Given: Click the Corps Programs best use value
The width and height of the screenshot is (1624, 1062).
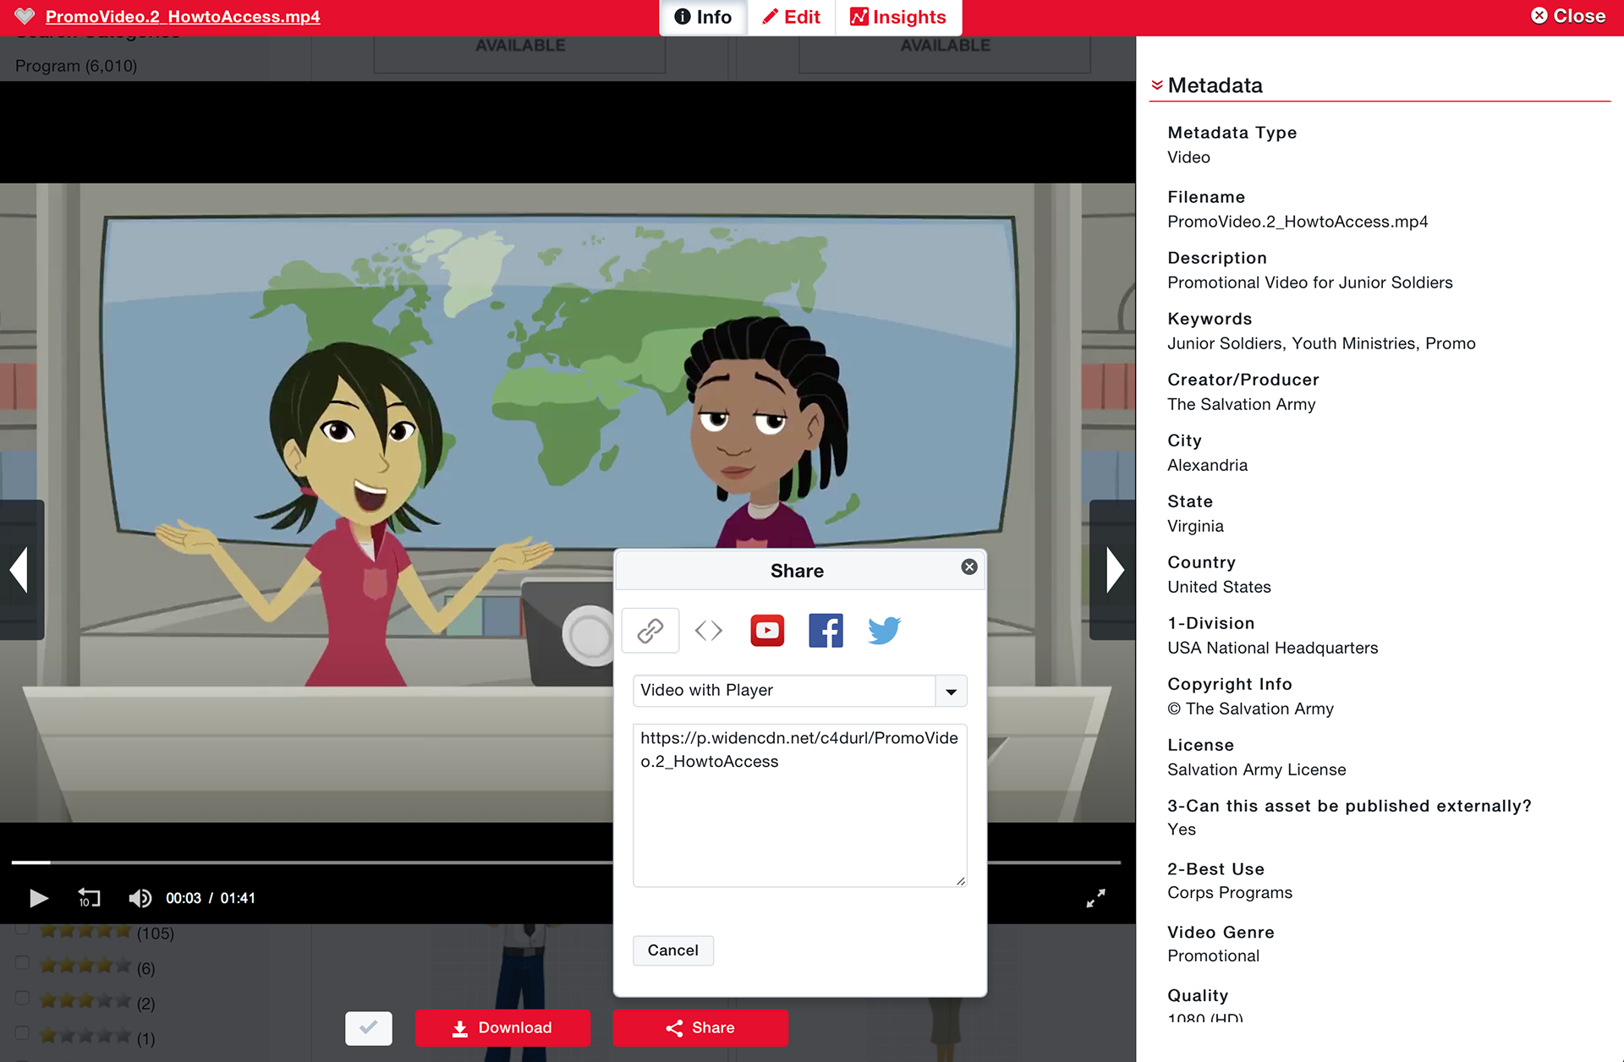Looking at the screenshot, I should pos(1230,893).
